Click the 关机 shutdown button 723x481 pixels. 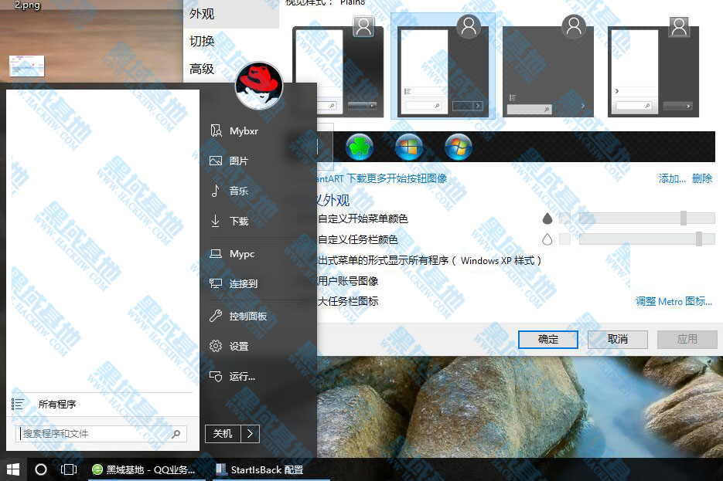(223, 434)
